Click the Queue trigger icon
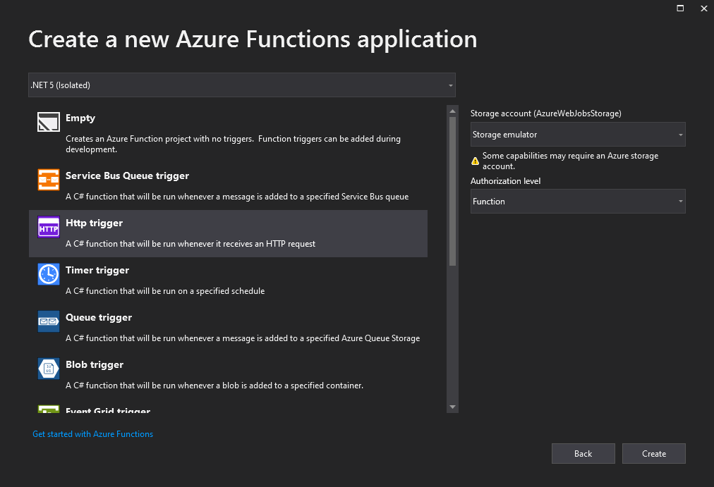The width and height of the screenshot is (714, 487). [48, 321]
